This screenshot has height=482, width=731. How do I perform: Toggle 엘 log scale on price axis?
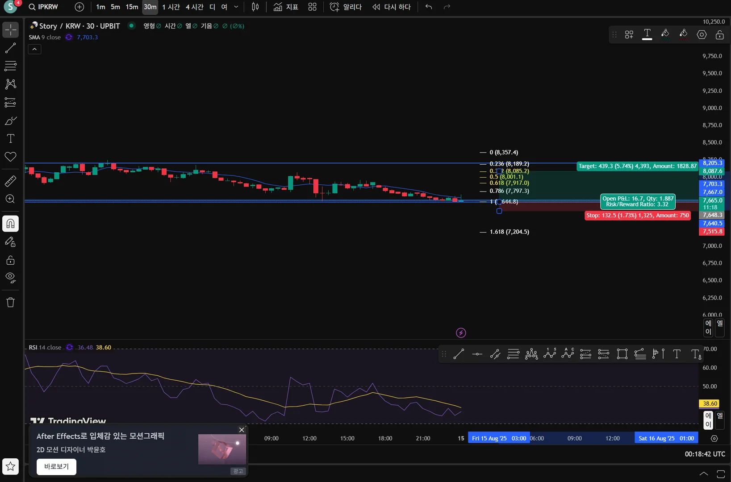click(x=720, y=328)
